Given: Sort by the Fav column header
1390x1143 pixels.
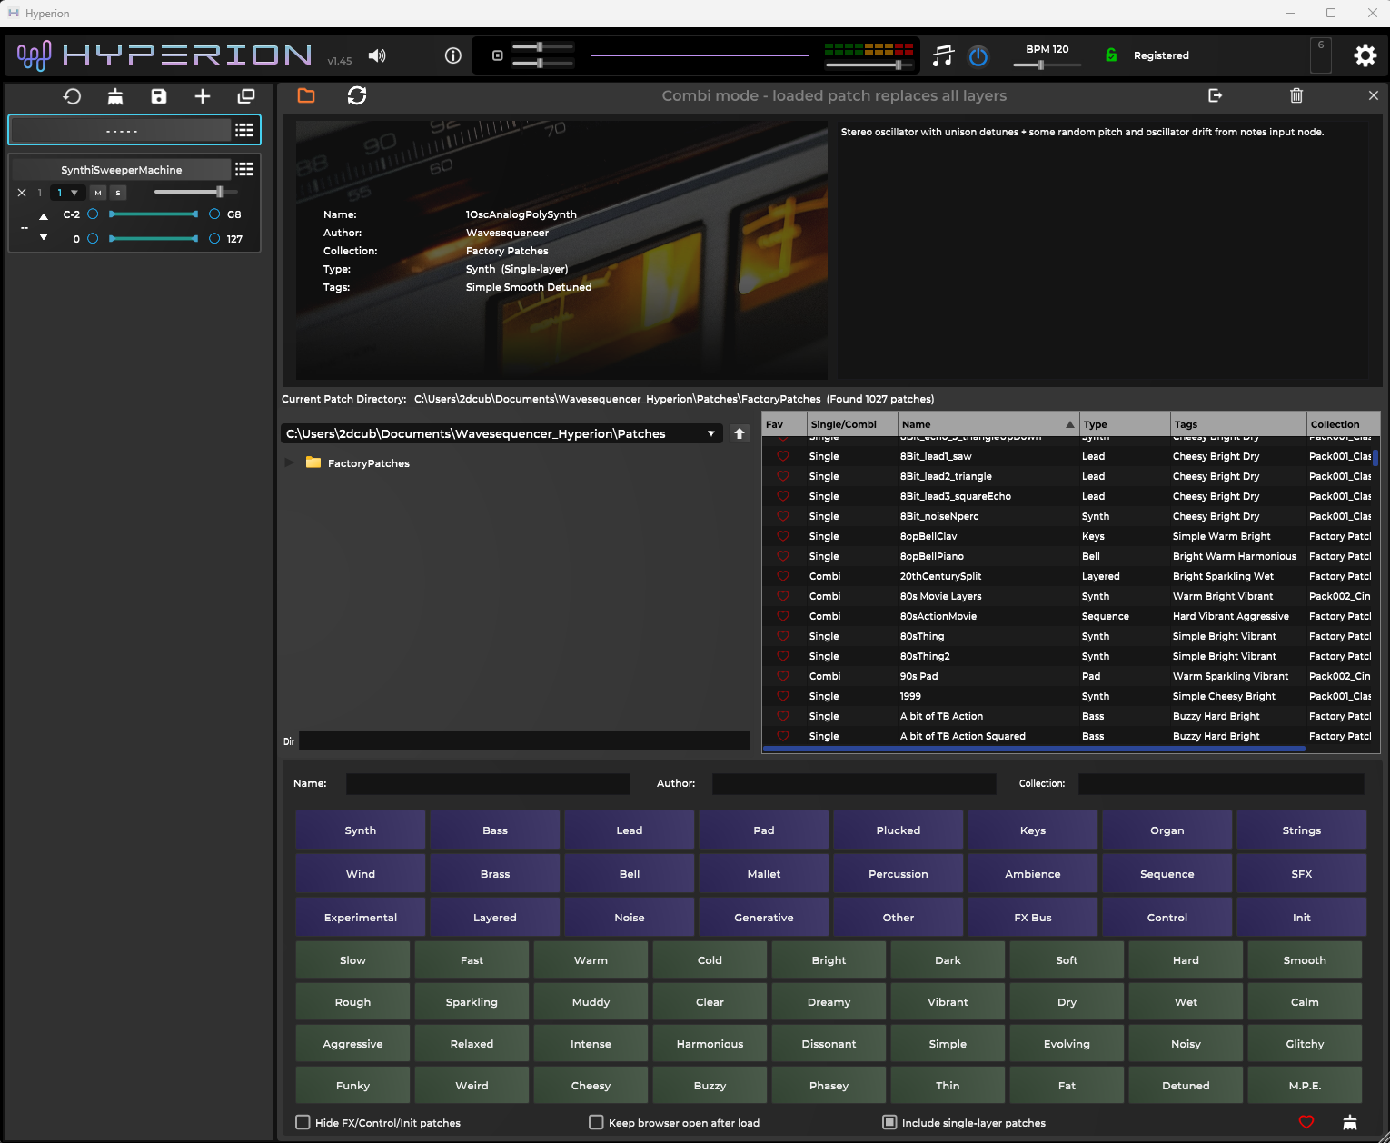Looking at the screenshot, I should pyautogui.click(x=785, y=424).
